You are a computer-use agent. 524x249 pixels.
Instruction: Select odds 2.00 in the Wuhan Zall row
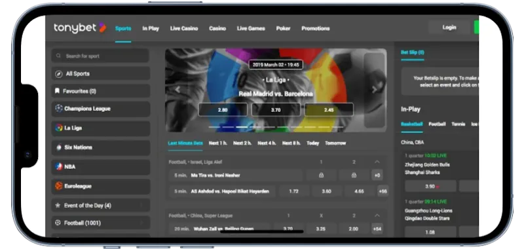[354, 229]
